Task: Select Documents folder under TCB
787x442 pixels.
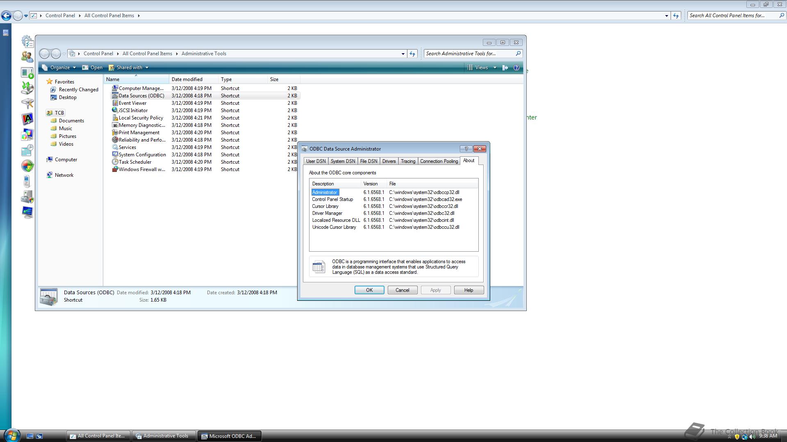Action: pos(67,121)
